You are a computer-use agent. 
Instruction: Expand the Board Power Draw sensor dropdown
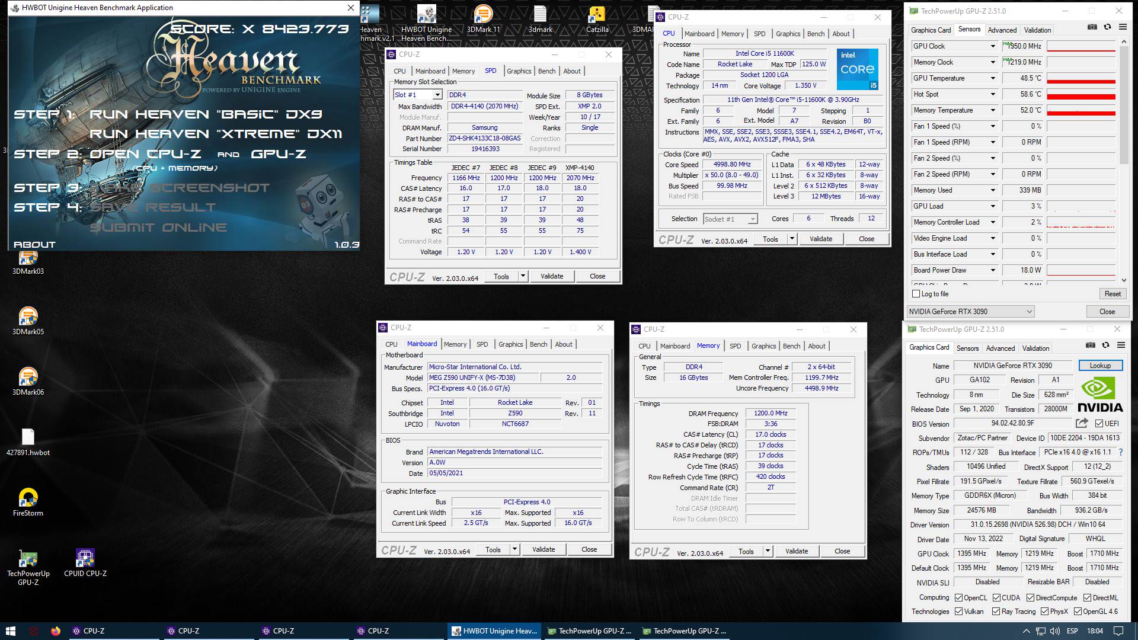993,270
